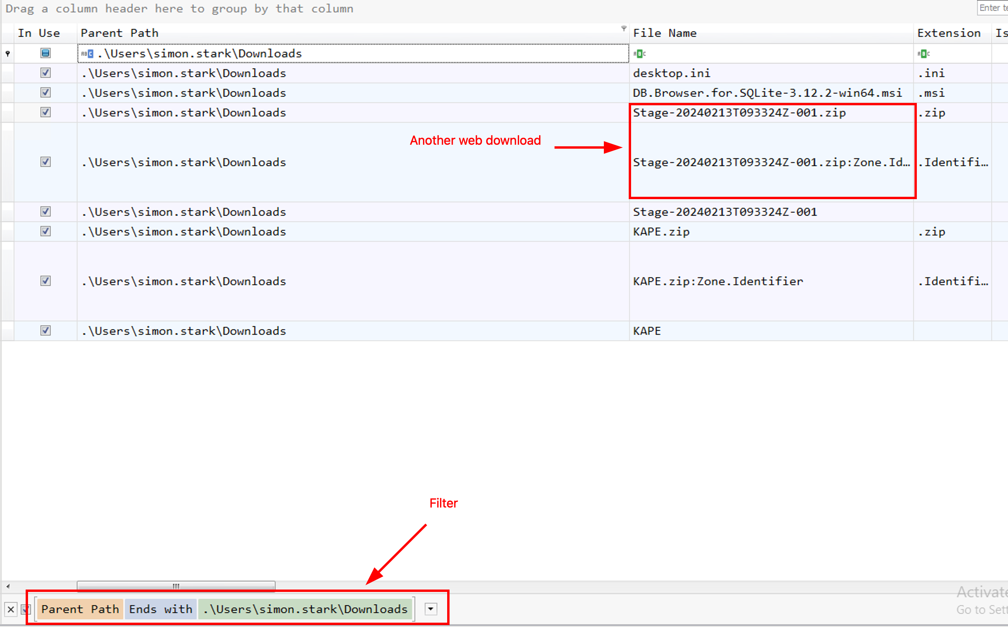1008x627 pixels.
Task: Toggle In Use checkbox for desktop.ini row
Action: pyautogui.click(x=46, y=73)
